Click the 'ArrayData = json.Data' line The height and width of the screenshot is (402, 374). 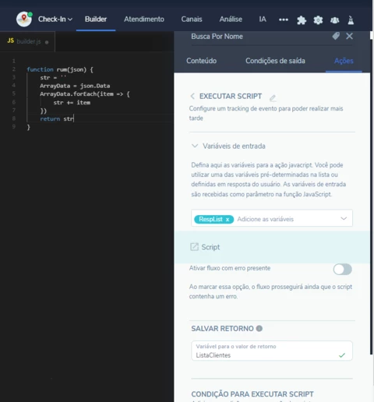(x=75, y=86)
